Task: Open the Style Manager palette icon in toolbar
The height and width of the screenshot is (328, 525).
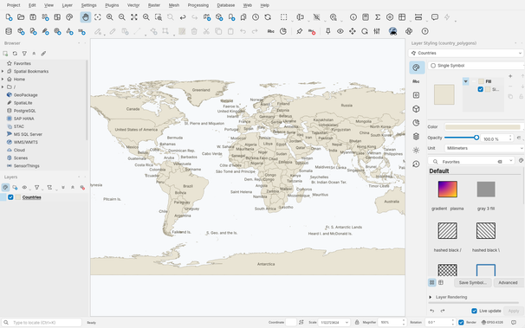Action: (x=69, y=17)
